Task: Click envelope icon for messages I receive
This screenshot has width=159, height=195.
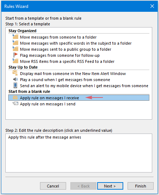Action: [x=15, y=97]
